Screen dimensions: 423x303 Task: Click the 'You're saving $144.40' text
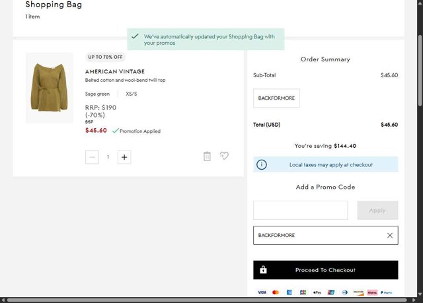pos(325,146)
